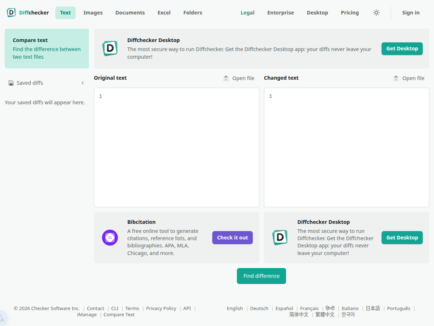Viewport: 434px width, 326px height.
Task: Collapse the Saved diffs sidebar chevron
Action: point(82,83)
